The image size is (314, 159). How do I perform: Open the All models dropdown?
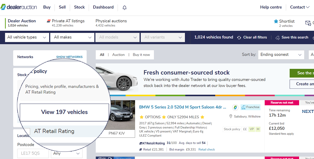[117, 37]
